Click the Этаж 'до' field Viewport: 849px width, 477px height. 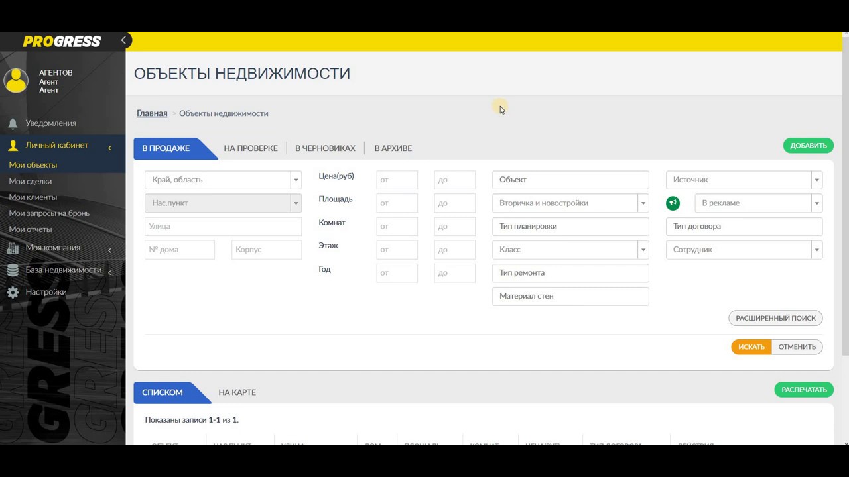[x=455, y=250]
